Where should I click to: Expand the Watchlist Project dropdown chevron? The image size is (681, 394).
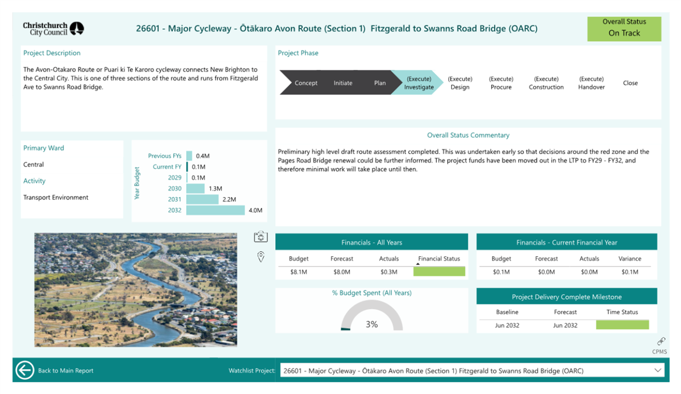(658, 371)
